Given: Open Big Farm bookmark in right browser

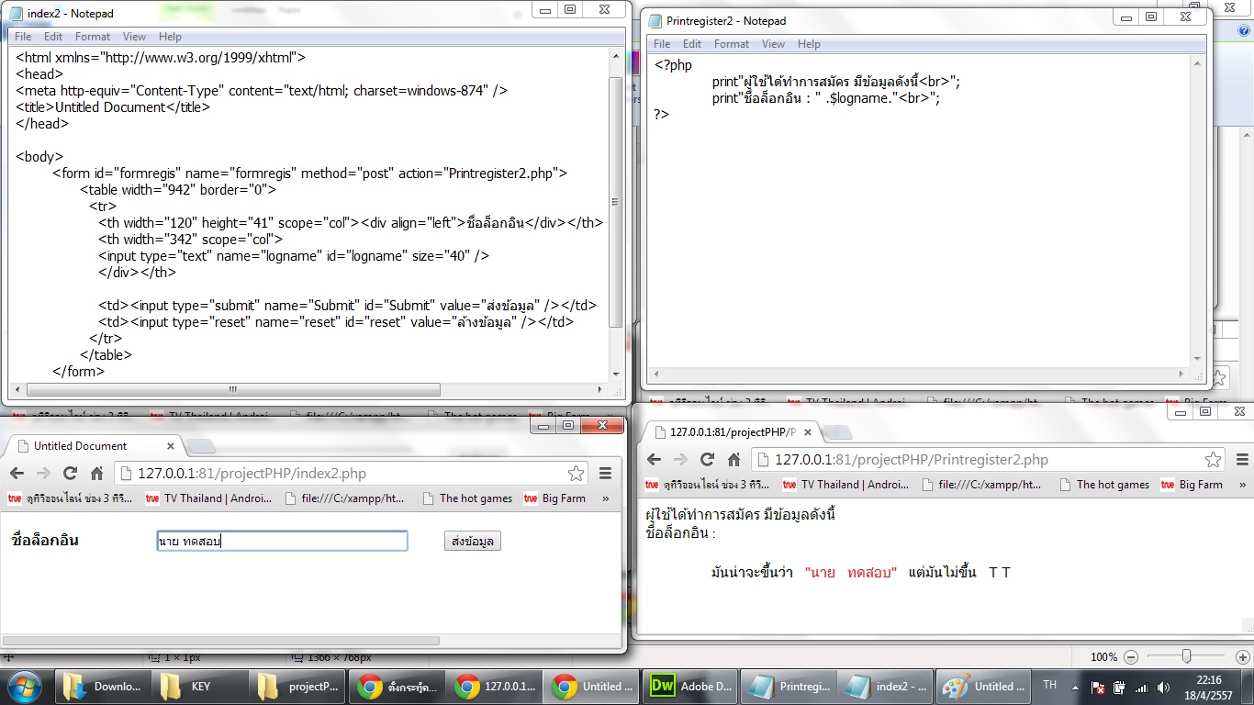Looking at the screenshot, I should [1192, 485].
